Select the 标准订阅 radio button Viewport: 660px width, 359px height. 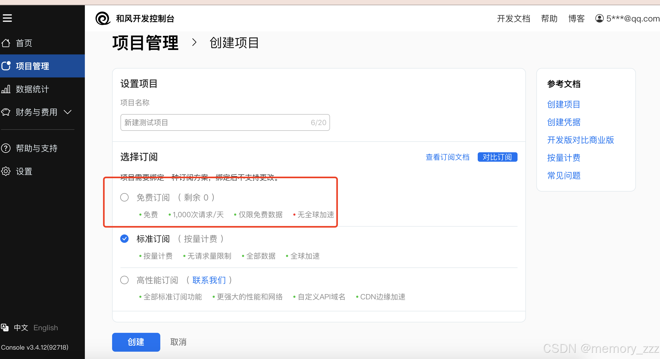tap(124, 239)
